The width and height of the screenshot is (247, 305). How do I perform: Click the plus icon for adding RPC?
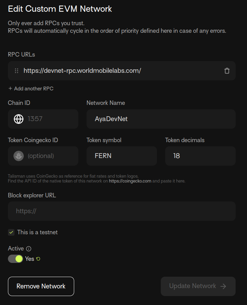(x=10, y=88)
